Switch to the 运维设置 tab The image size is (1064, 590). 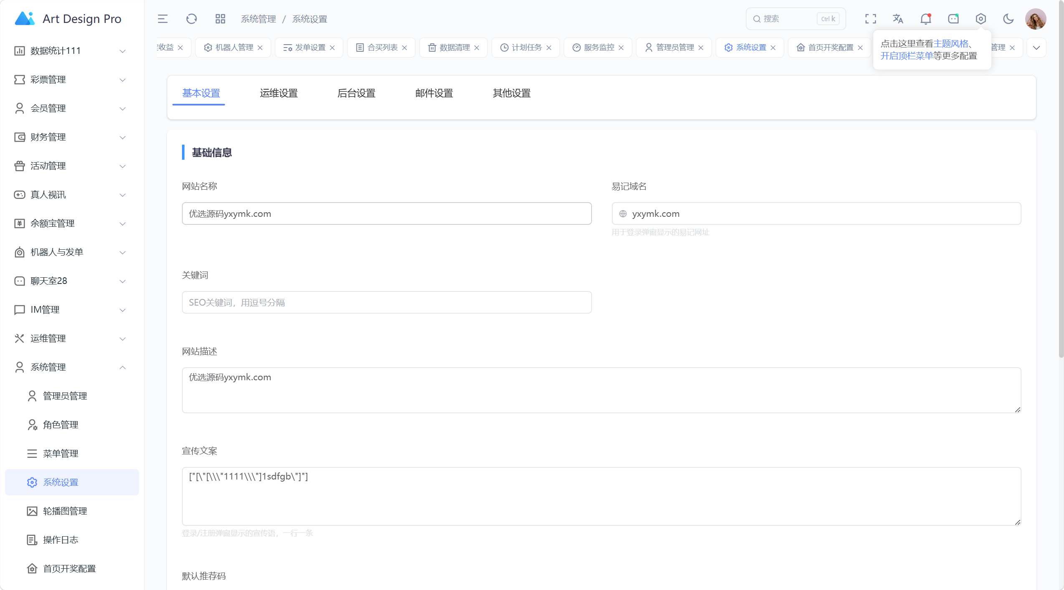(279, 93)
